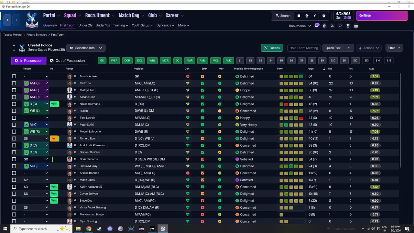Screen dimensions: 414x233
Task: Click Tactics Planner in the breadcrumb
Action: point(13,35)
